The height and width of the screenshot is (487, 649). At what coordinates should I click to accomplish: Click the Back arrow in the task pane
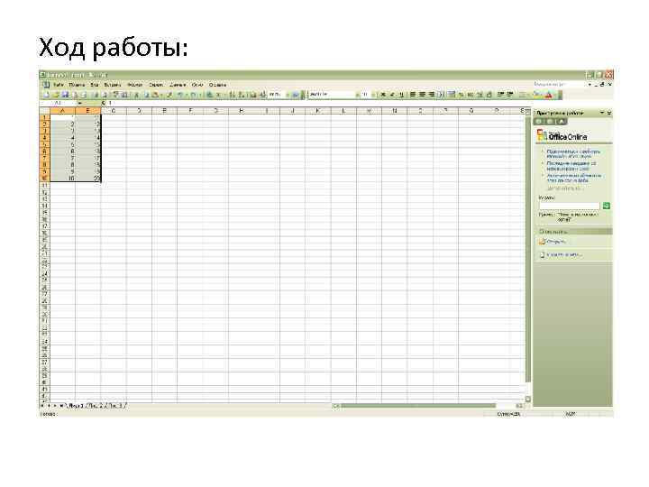pyautogui.click(x=539, y=122)
